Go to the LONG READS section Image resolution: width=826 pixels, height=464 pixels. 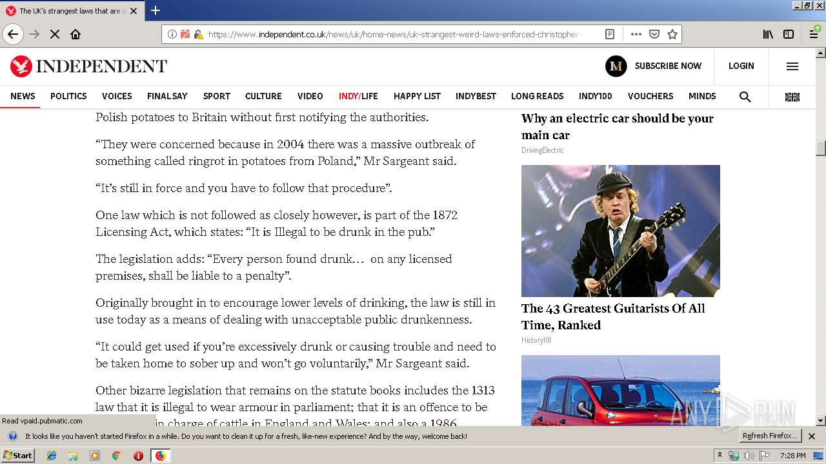click(538, 96)
